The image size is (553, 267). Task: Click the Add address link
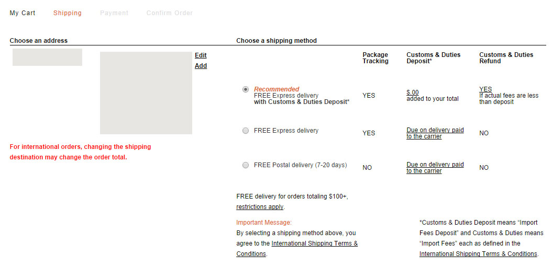point(201,66)
